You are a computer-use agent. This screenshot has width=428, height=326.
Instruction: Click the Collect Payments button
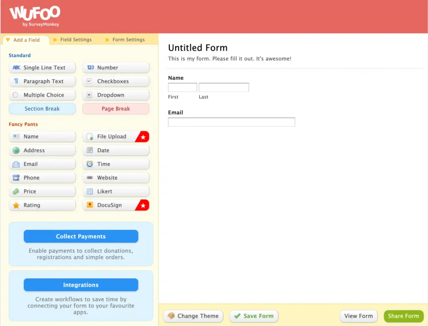81,236
